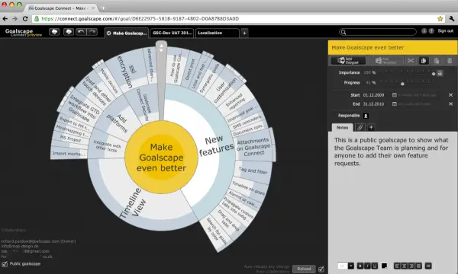Click the Start date value 01.12.2009
Image resolution: width=458 pixels, height=274 pixels.
373,95
